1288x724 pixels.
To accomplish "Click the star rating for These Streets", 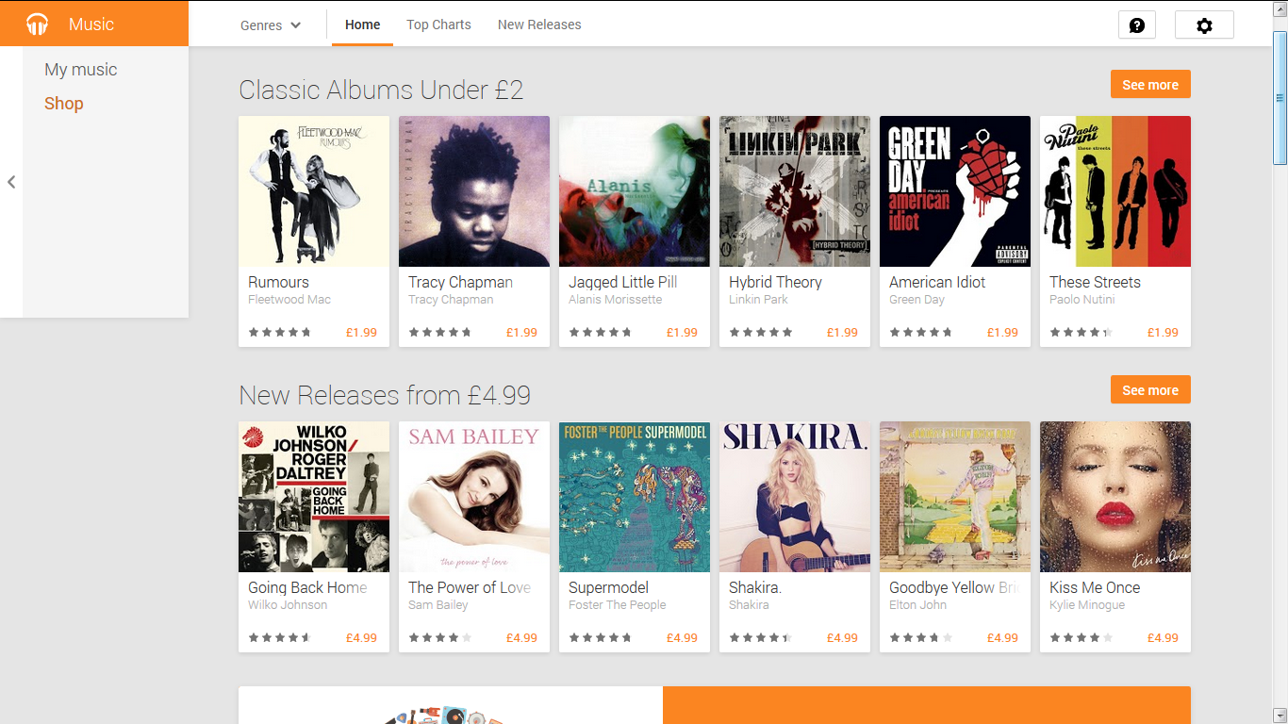I will (x=1081, y=333).
